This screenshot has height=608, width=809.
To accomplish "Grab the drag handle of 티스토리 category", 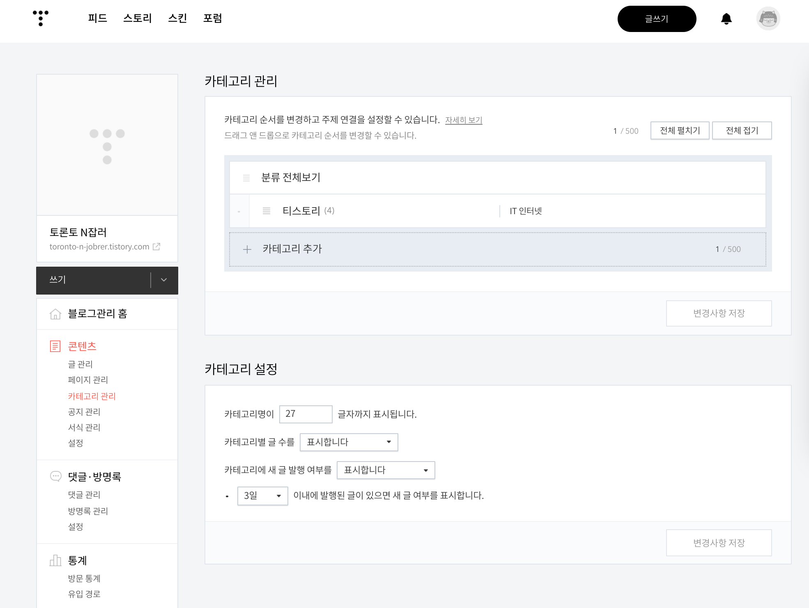I will (267, 211).
